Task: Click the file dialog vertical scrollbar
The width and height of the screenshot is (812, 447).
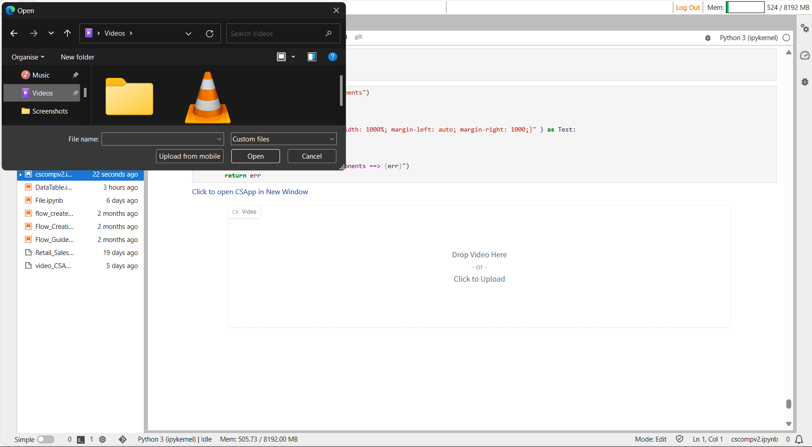Action: pos(341,90)
